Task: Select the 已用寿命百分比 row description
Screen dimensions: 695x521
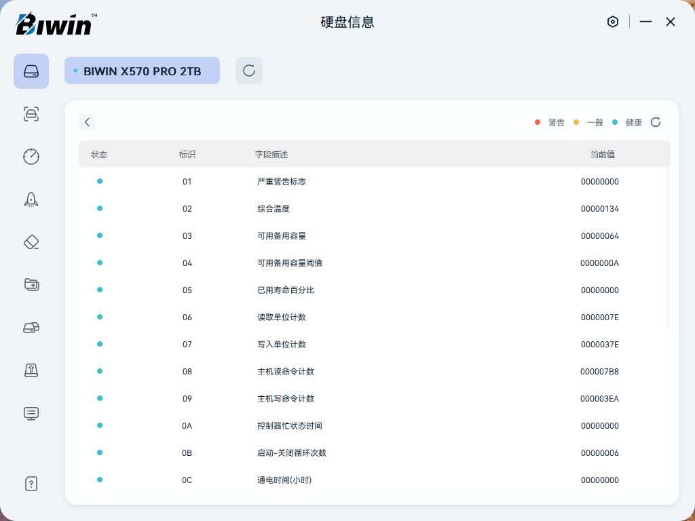Action: [x=286, y=290]
